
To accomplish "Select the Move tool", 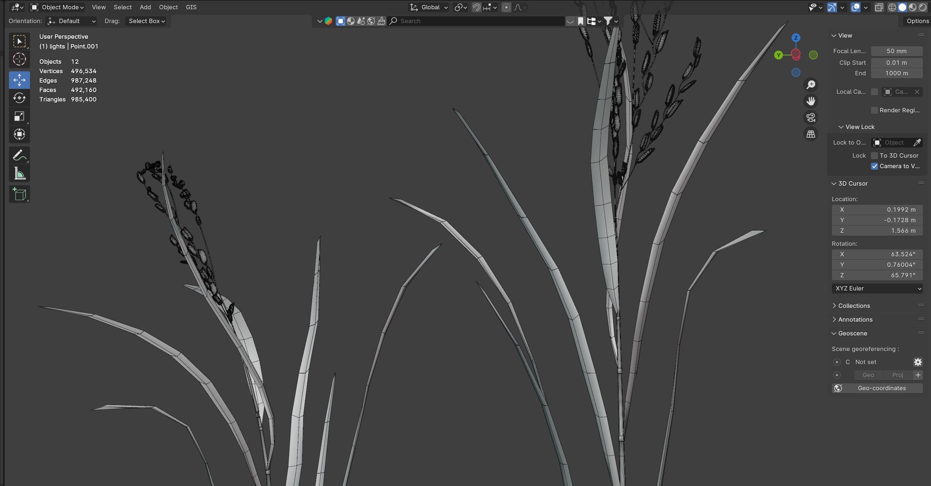I will [19, 80].
